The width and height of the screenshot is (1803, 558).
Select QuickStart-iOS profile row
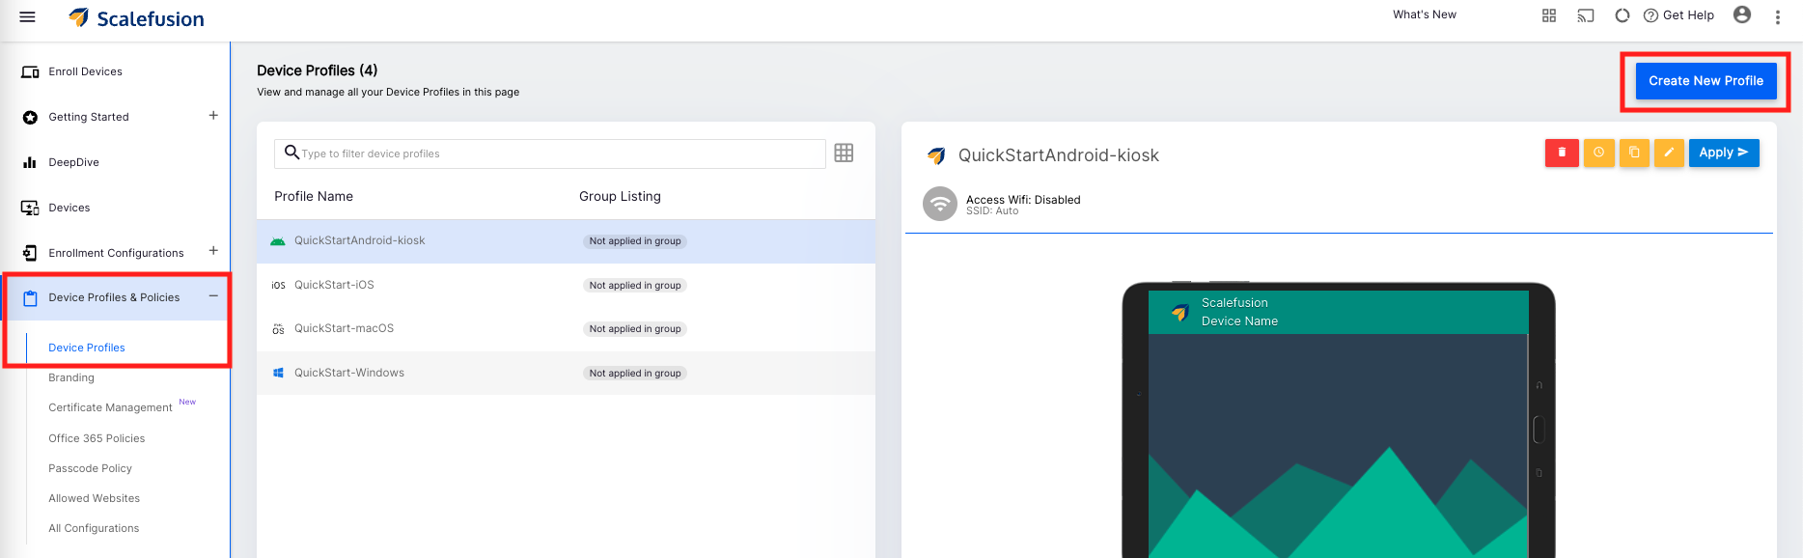click(x=566, y=286)
